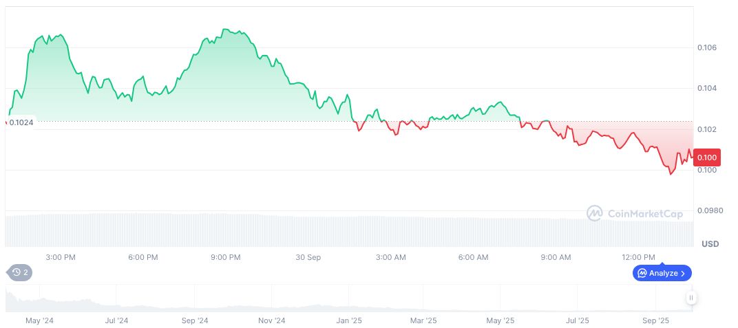Click the 30 Sep date axis label
Screen dimensions: 738x328
[308, 257]
